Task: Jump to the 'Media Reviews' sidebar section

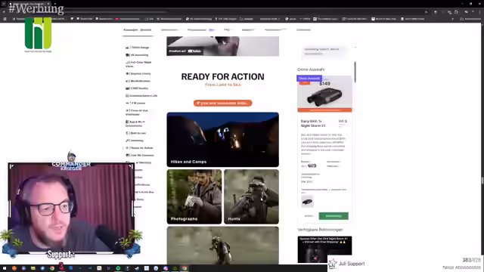Action: point(138,81)
